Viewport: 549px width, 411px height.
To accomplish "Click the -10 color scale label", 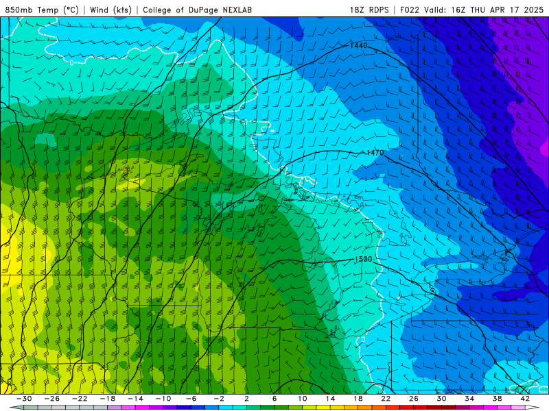I will 163,399.
